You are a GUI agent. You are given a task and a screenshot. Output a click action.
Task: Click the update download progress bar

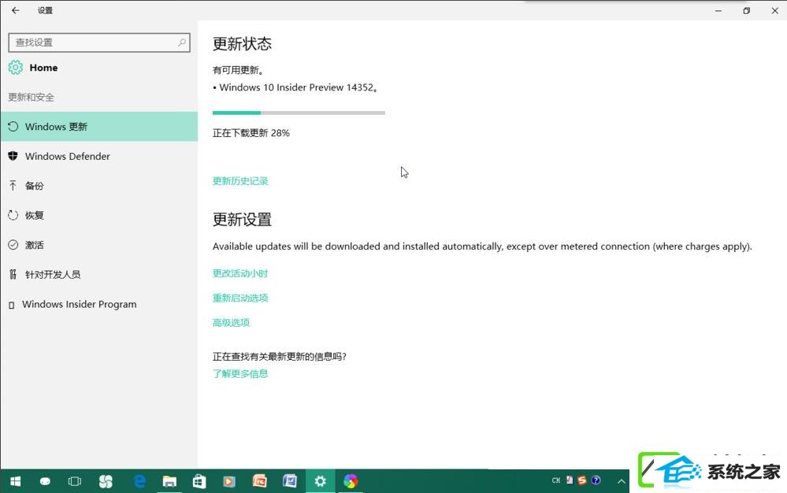pos(299,113)
